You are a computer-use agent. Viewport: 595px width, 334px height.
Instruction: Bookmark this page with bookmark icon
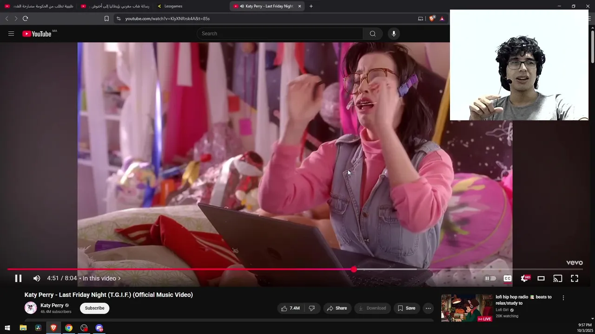pos(106,19)
